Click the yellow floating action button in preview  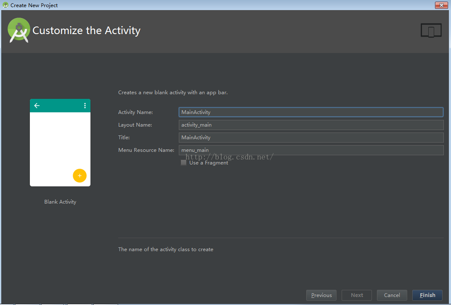tap(80, 175)
